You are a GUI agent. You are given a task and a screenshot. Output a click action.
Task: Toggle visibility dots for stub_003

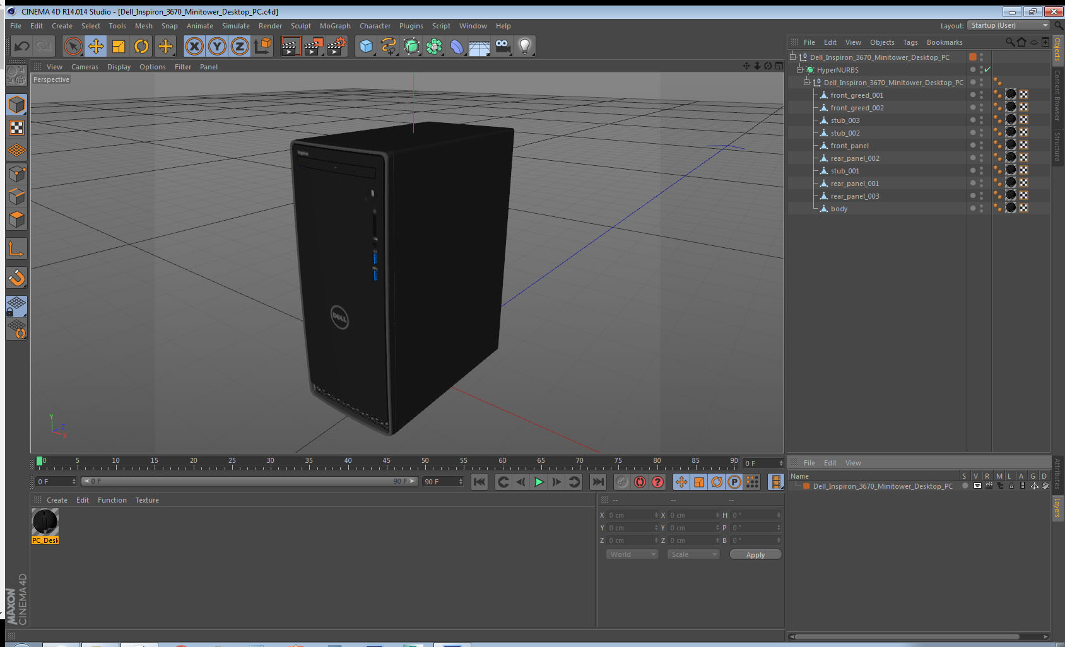(981, 120)
